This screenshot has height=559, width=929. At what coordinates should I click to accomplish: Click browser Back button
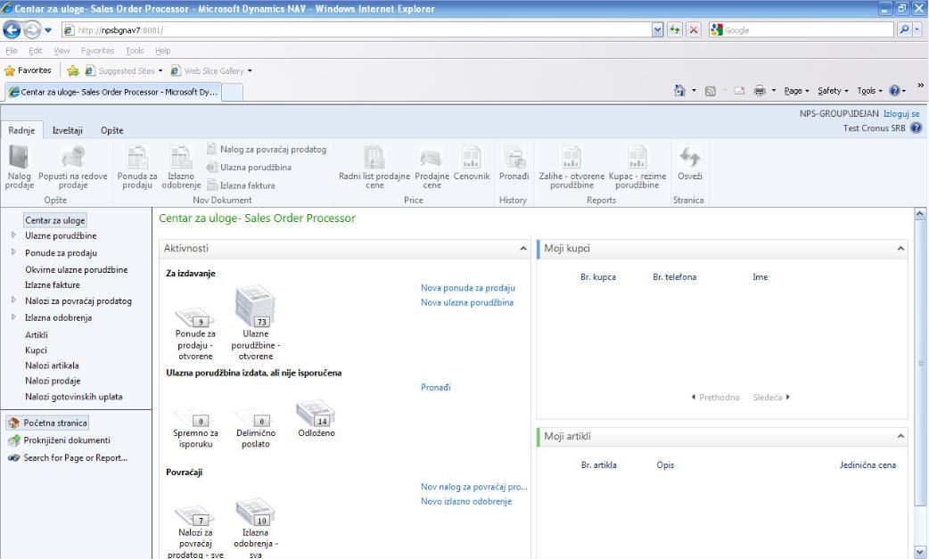pyautogui.click(x=12, y=29)
